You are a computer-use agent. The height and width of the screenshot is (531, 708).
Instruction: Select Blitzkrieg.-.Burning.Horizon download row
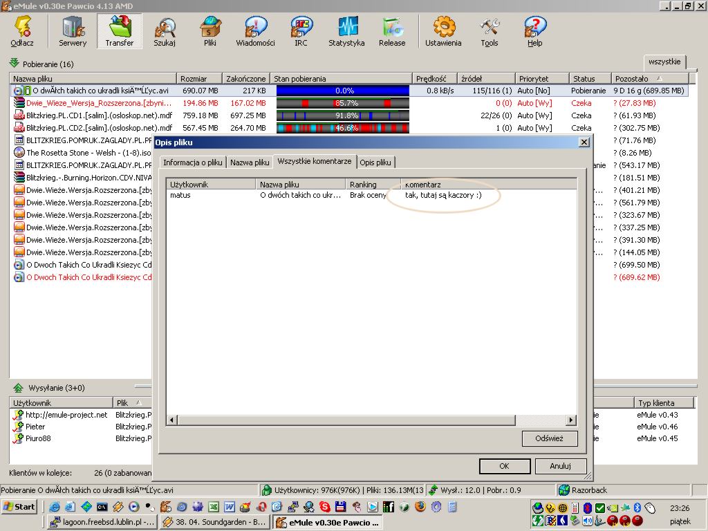coord(82,178)
